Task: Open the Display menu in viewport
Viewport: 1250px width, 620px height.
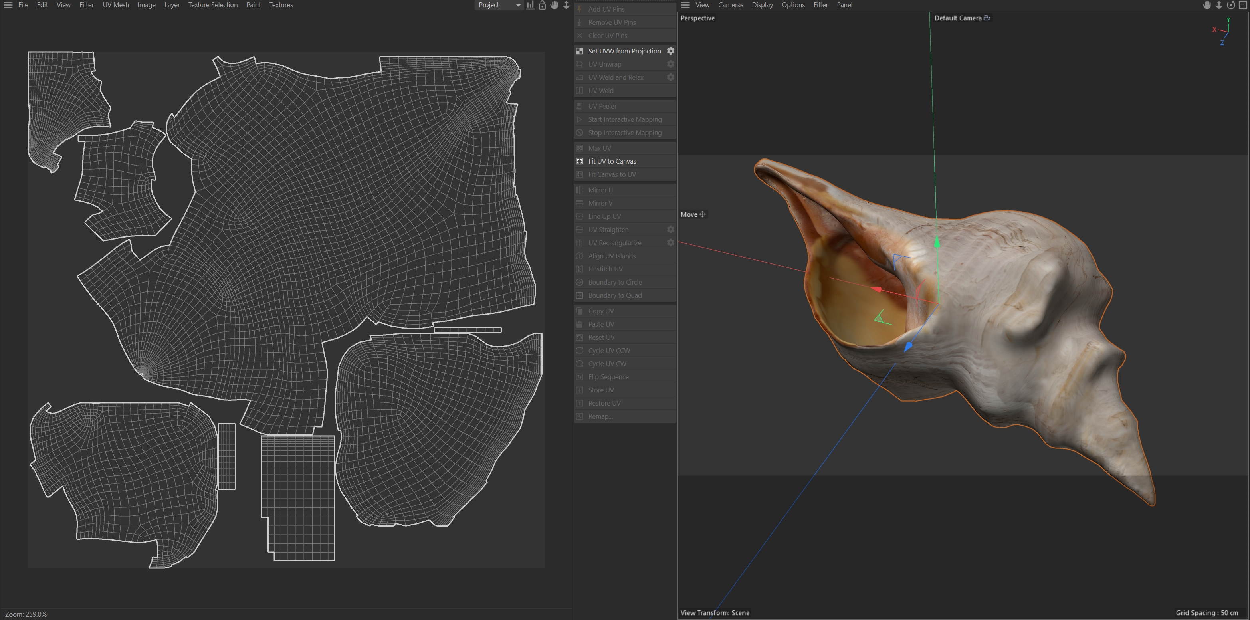Action: coord(762,5)
